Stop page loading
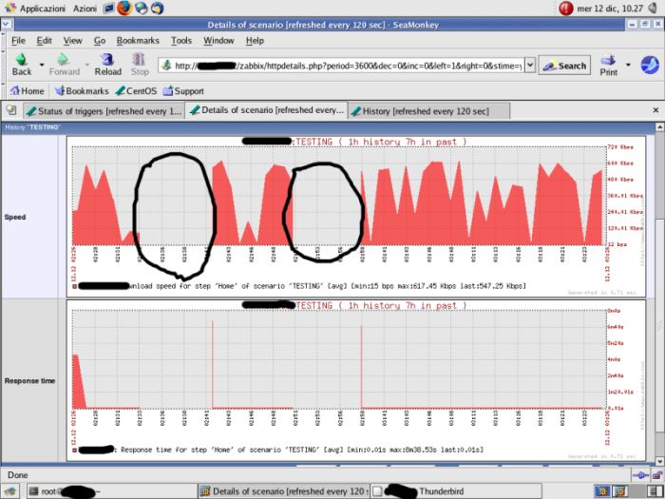The height and width of the screenshot is (499, 665). (140, 65)
